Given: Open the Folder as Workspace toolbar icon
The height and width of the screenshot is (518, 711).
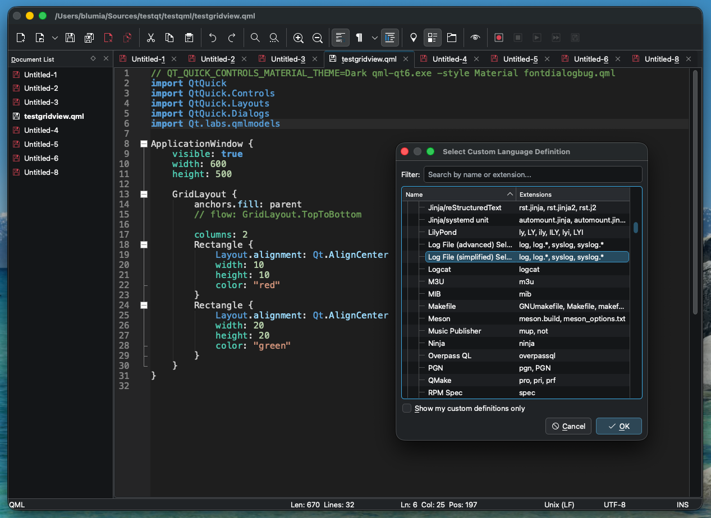Looking at the screenshot, I should [x=452, y=38].
